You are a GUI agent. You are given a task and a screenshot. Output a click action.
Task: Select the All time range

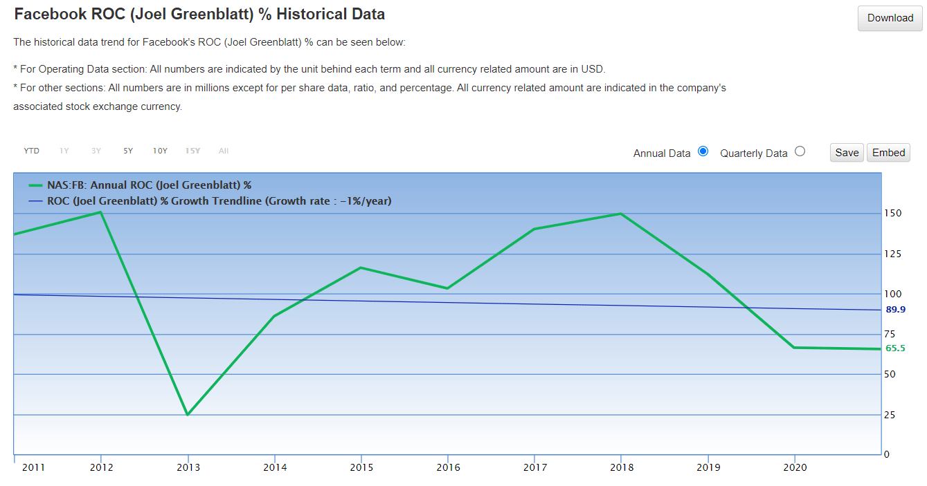pos(224,151)
